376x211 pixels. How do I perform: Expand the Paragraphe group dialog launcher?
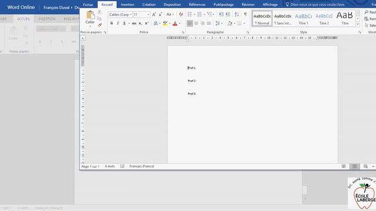[x=248, y=32]
